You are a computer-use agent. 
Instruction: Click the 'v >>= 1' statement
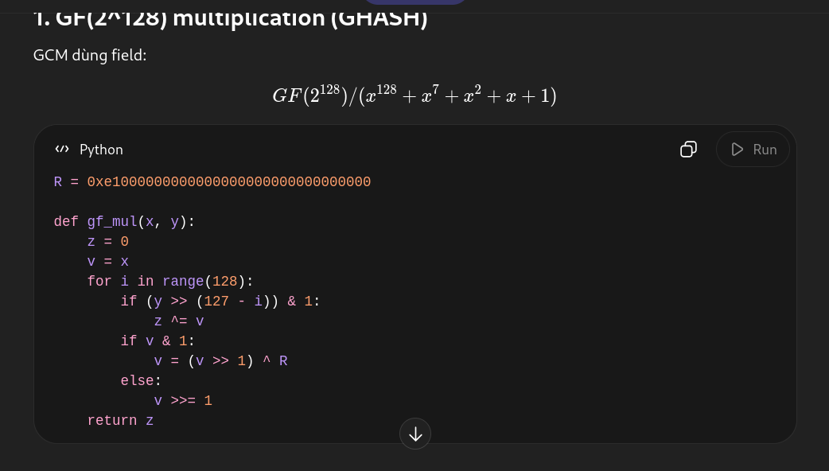pos(182,401)
